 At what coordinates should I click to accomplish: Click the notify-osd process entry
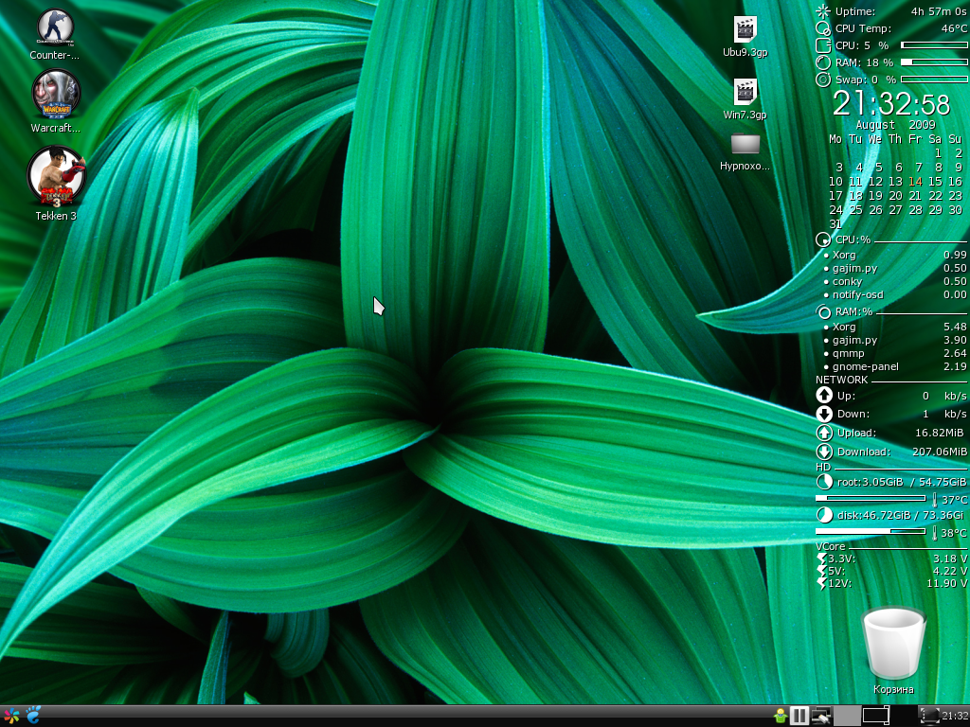point(858,295)
